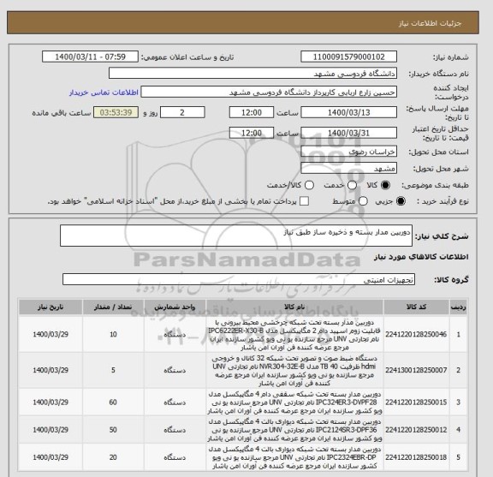Toggle the Islamic treasury bonds payment checkbox
The height and width of the screenshot is (477, 493).
304,201
